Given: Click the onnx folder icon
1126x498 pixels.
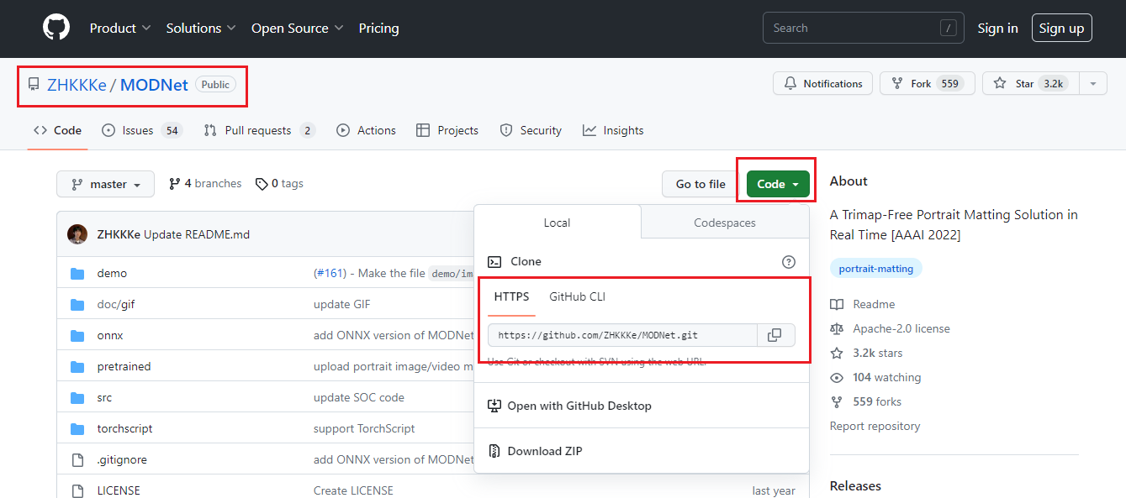Looking at the screenshot, I should (x=77, y=335).
